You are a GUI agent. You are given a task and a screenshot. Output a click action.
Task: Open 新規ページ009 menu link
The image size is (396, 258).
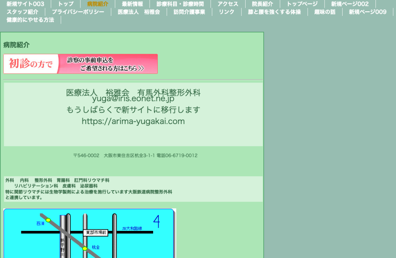(x=367, y=12)
